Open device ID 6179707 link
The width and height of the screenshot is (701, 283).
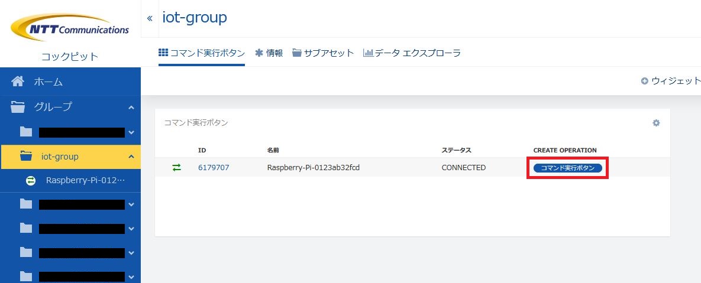[x=214, y=168]
